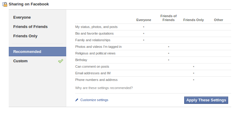
Task: Click the Everyone dot for My status row
Action: [144, 27]
